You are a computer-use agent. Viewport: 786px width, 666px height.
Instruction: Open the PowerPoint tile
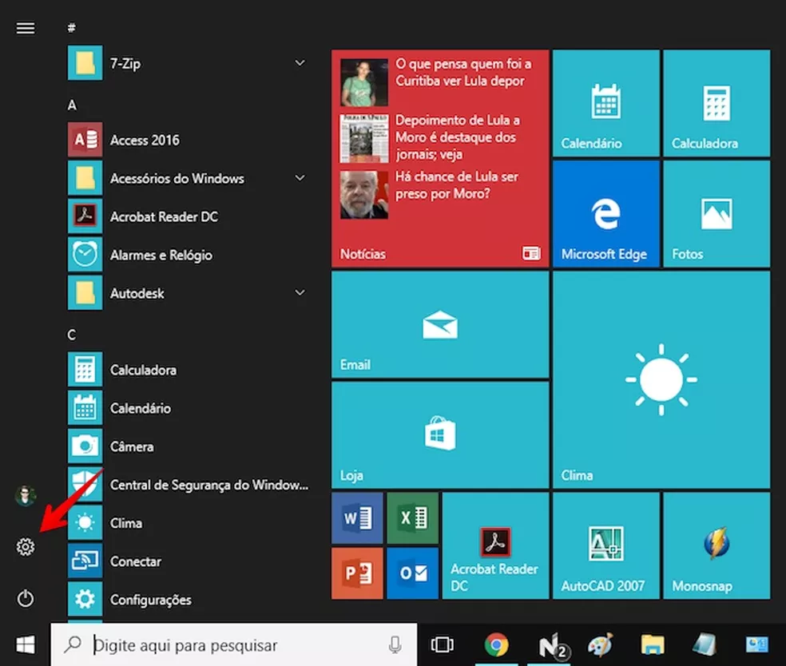coord(357,573)
